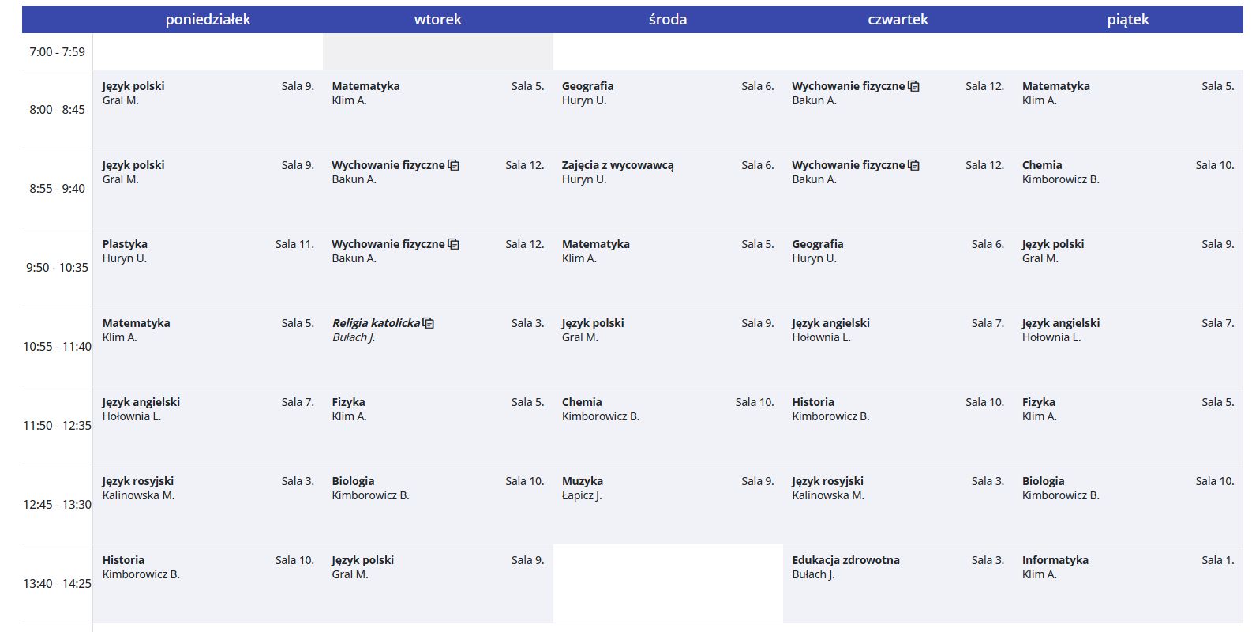Open the Informatyka lesson in Sala 1
The height and width of the screenshot is (632, 1252).
click(1055, 560)
